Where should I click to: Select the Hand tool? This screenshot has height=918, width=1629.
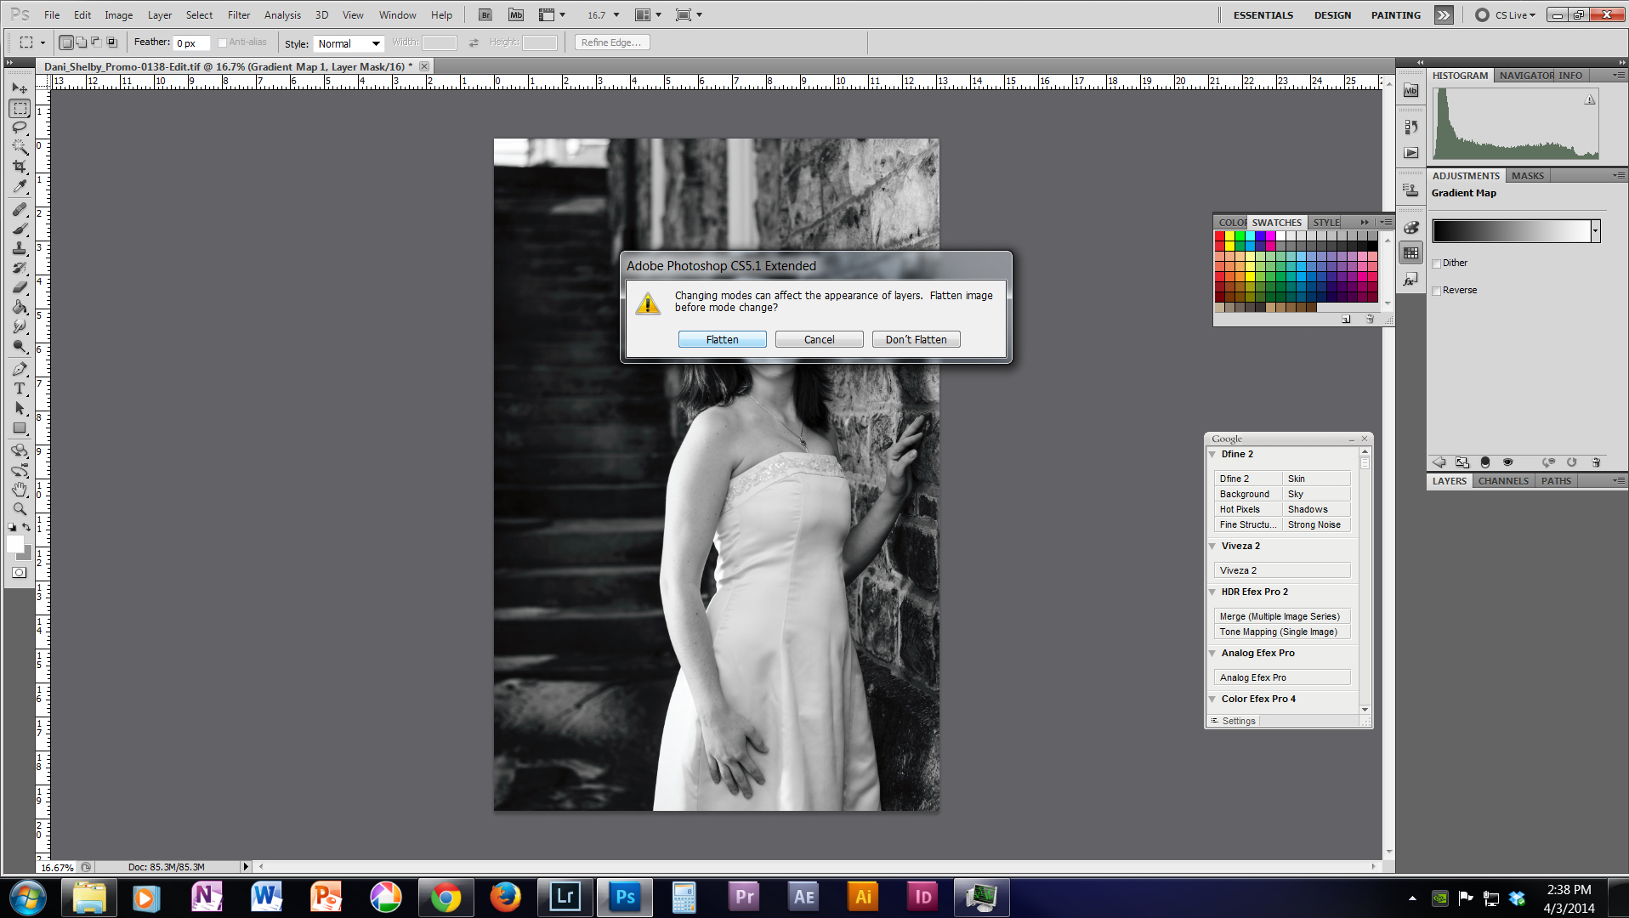click(x=20, y=490)
